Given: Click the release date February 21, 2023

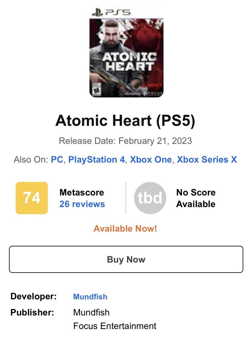Looking at the screenshot, I should tap(155, 141).
